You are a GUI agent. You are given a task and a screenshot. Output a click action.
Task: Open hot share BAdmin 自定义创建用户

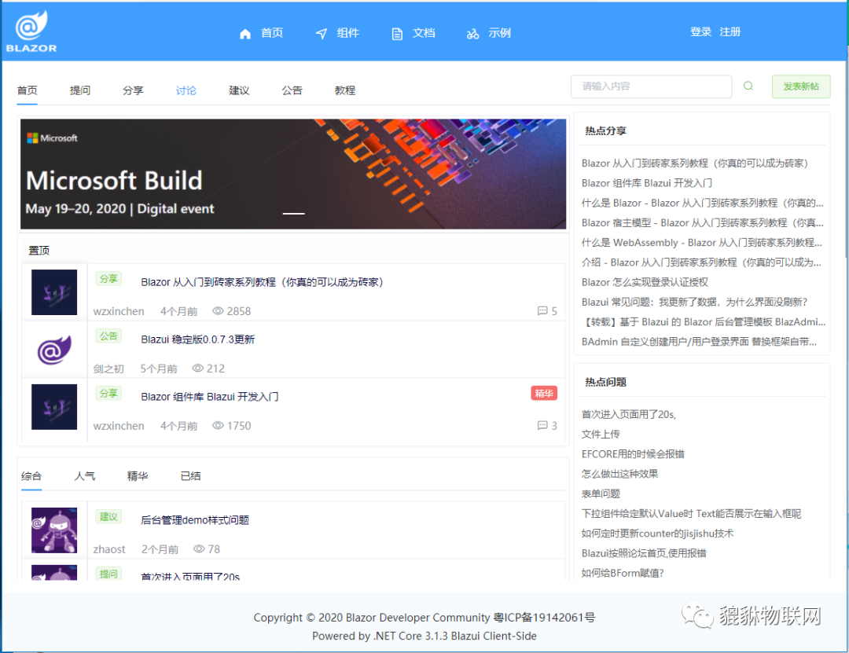pos(699,342)
